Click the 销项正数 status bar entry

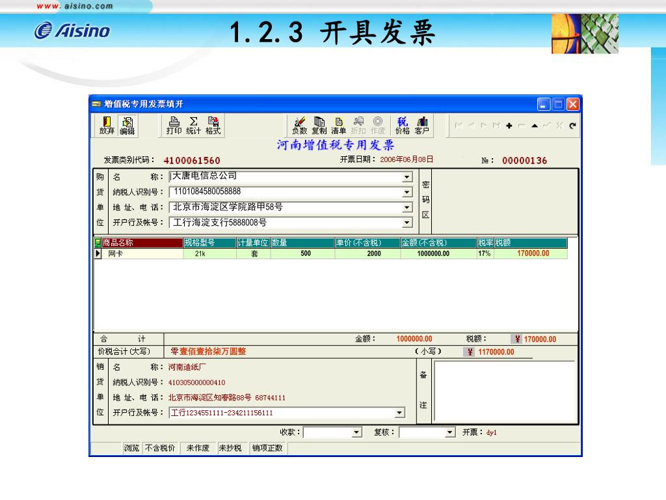tap(267, 448)
